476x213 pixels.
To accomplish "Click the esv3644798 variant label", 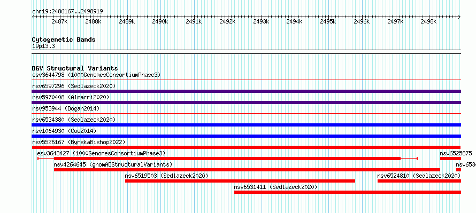I will [96, 75].
